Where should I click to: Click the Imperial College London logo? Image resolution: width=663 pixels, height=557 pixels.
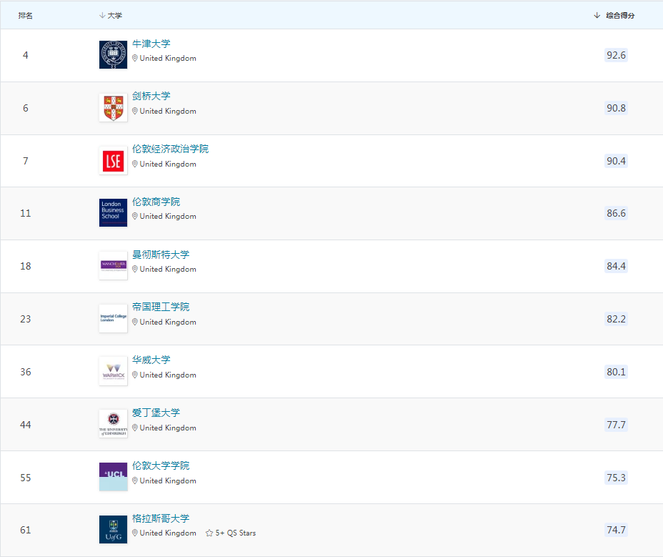113,319
